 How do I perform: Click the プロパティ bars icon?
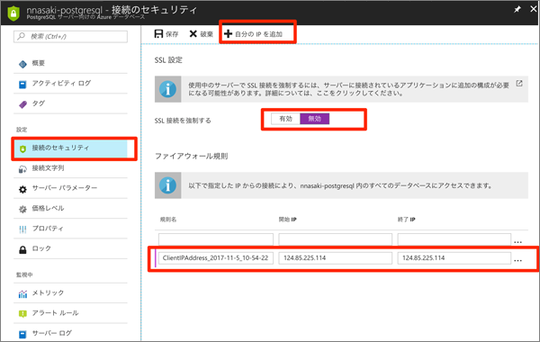[22, 229]
